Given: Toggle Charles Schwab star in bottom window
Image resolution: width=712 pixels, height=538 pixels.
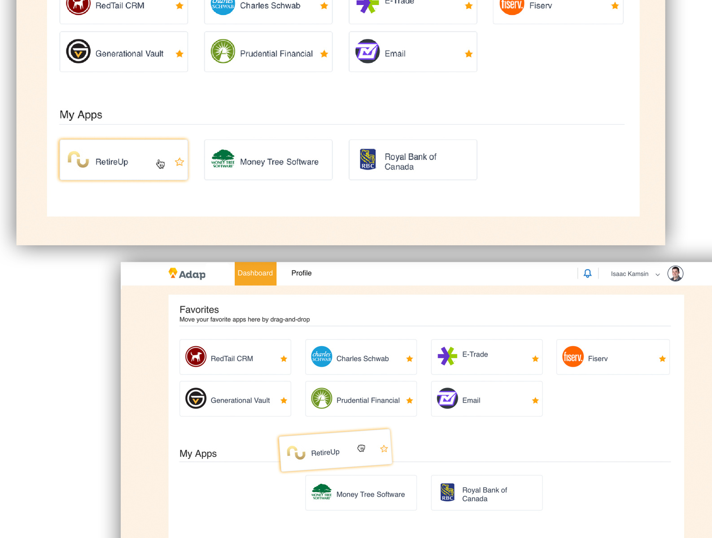Looking at the screenshot, I should 410,359.
